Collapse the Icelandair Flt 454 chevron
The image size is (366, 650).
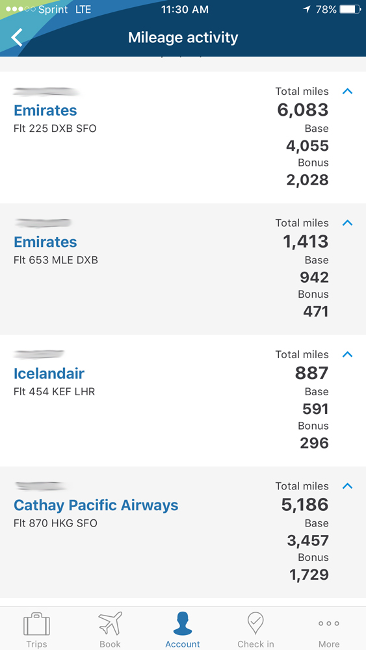click(347, 354)
